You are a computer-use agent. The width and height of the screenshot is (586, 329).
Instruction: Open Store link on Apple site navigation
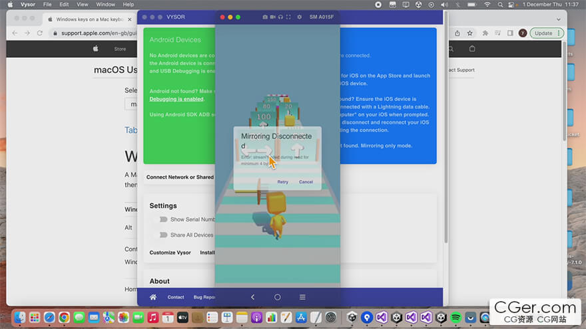click(x=120, y=49)
